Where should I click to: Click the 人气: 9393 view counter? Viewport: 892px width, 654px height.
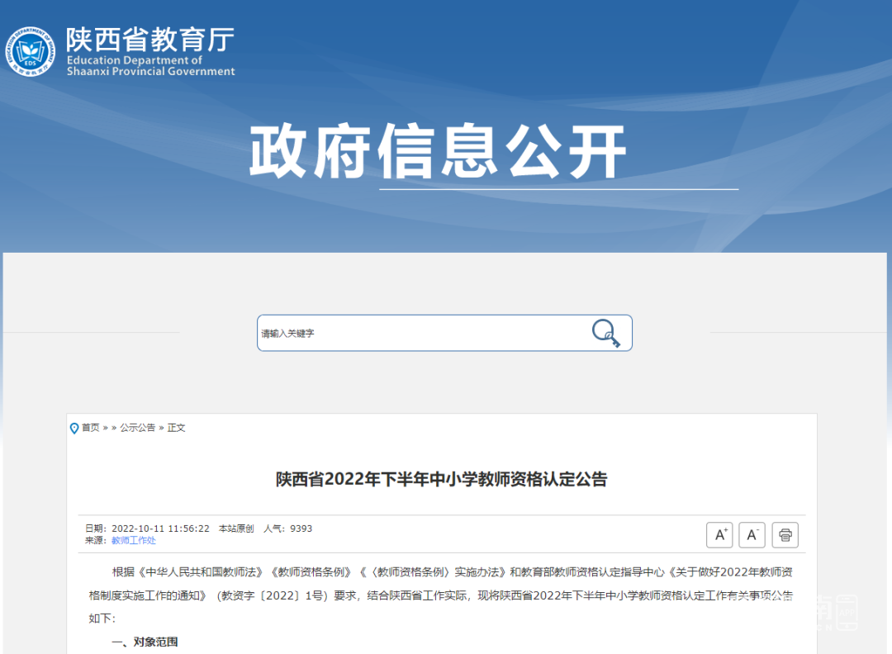(x=287, y=528)
